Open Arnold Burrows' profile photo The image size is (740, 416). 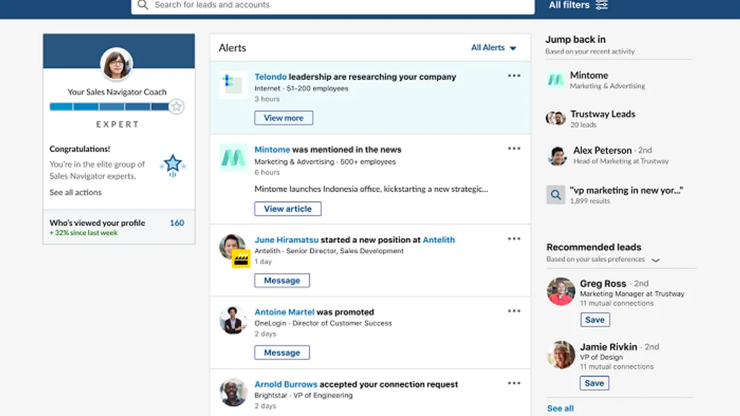pos(233,393)
